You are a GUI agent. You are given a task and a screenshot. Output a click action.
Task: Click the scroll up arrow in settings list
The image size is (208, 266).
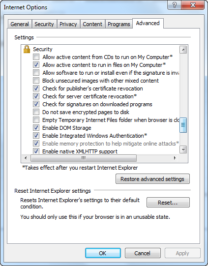[x=183, y=50]
